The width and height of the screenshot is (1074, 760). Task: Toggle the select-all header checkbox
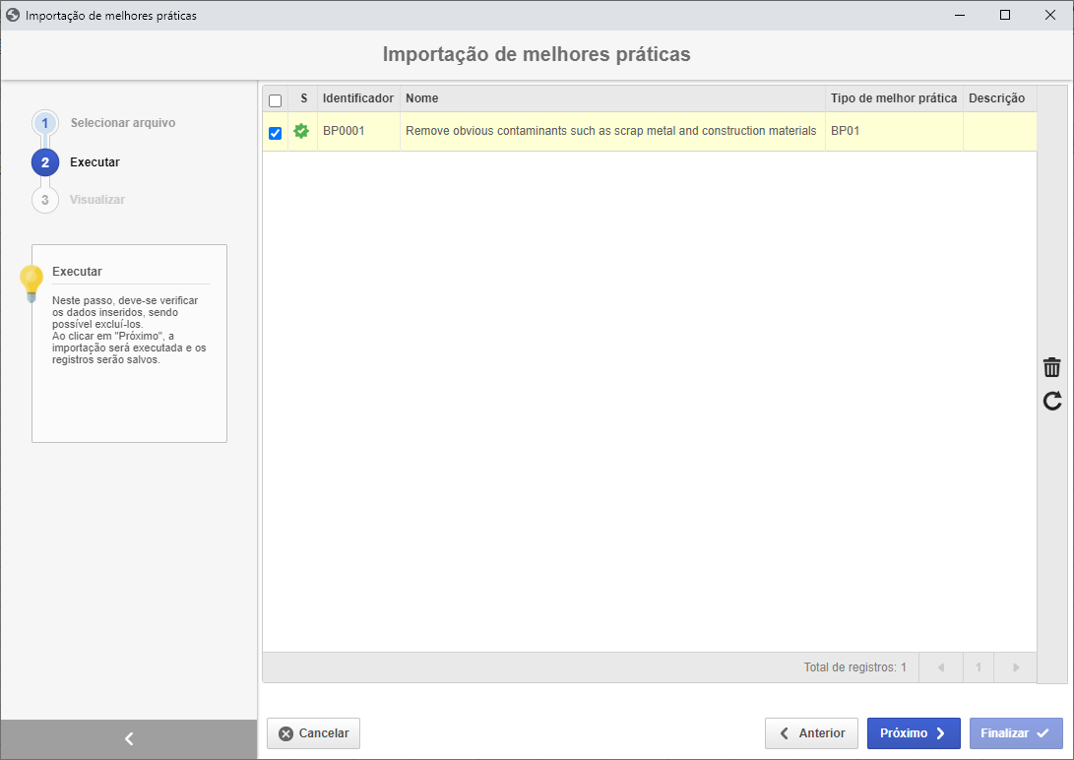(276, 100)
